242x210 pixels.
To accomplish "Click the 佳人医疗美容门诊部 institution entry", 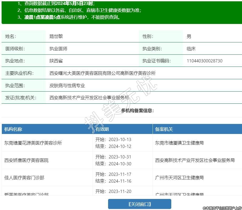I will 24,178.
